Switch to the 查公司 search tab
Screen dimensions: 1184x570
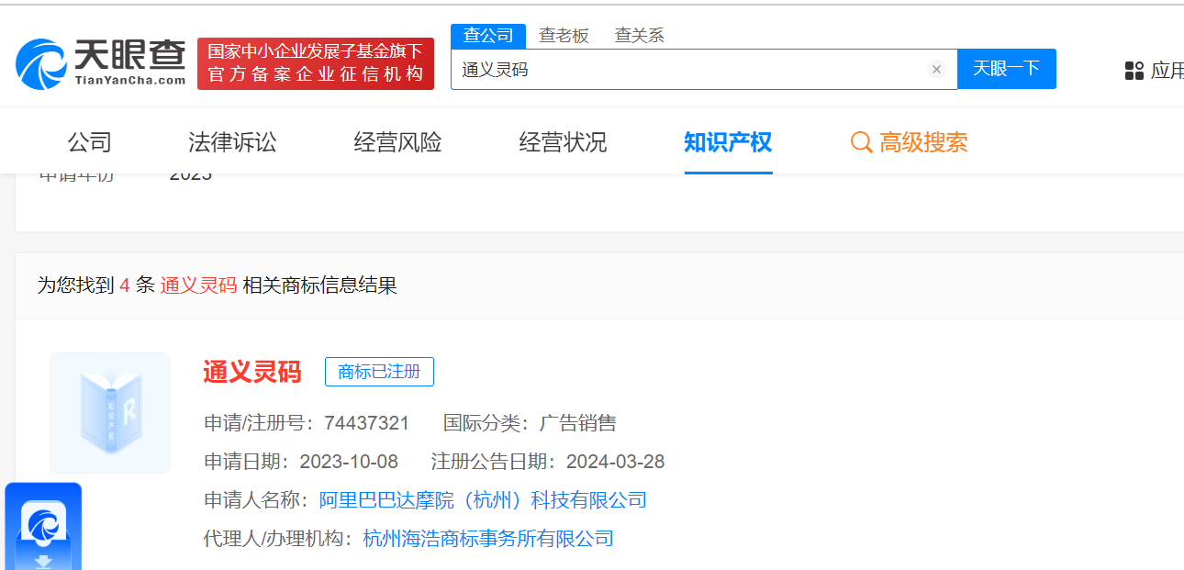[x=487, y=36]
